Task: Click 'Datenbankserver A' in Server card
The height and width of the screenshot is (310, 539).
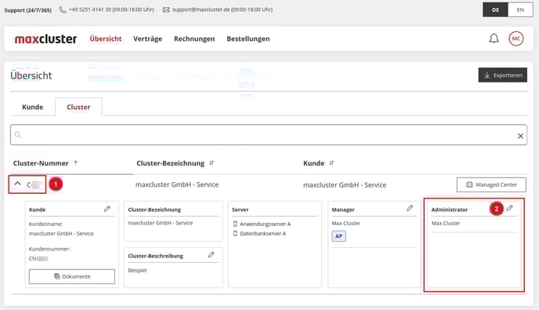Action: point(262,234)
